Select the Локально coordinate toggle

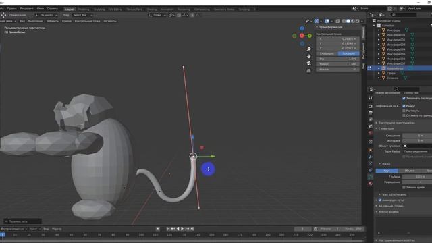348,53
